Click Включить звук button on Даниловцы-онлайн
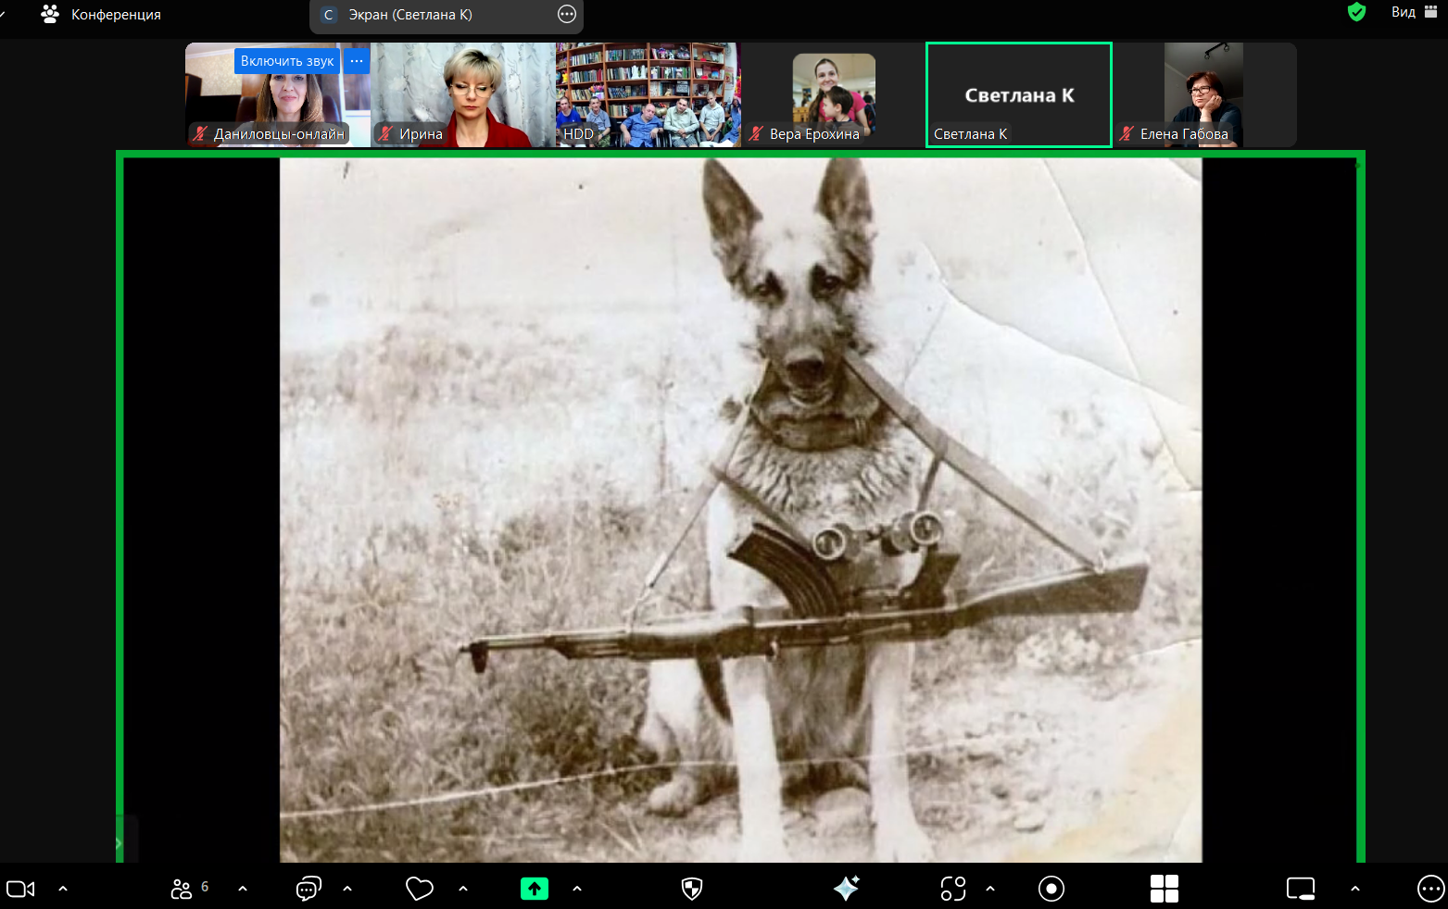This screenshot has height=909, width=1448. pyautogui.click(x=286, y=61)
